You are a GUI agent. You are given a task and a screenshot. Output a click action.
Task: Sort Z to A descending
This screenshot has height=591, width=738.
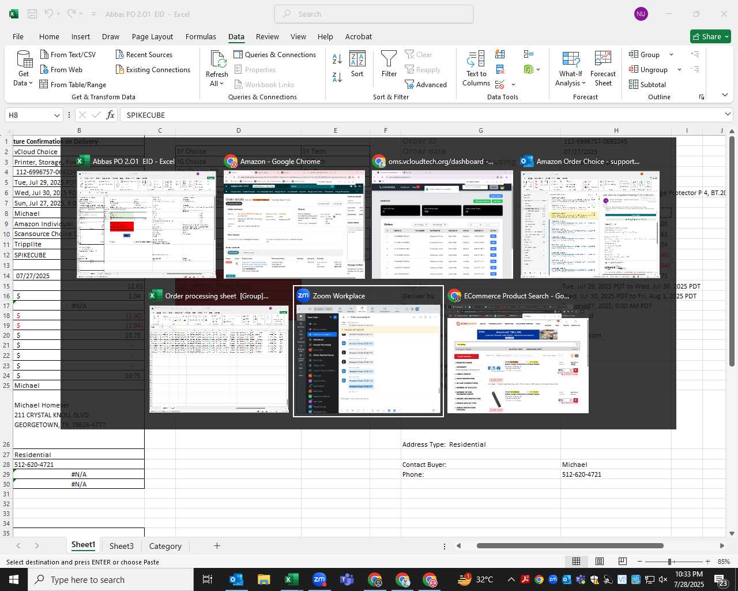click(337, 77)
